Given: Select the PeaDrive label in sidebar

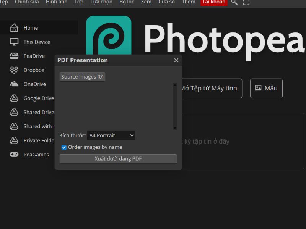Looking at the screenshot, I should 34,56.
